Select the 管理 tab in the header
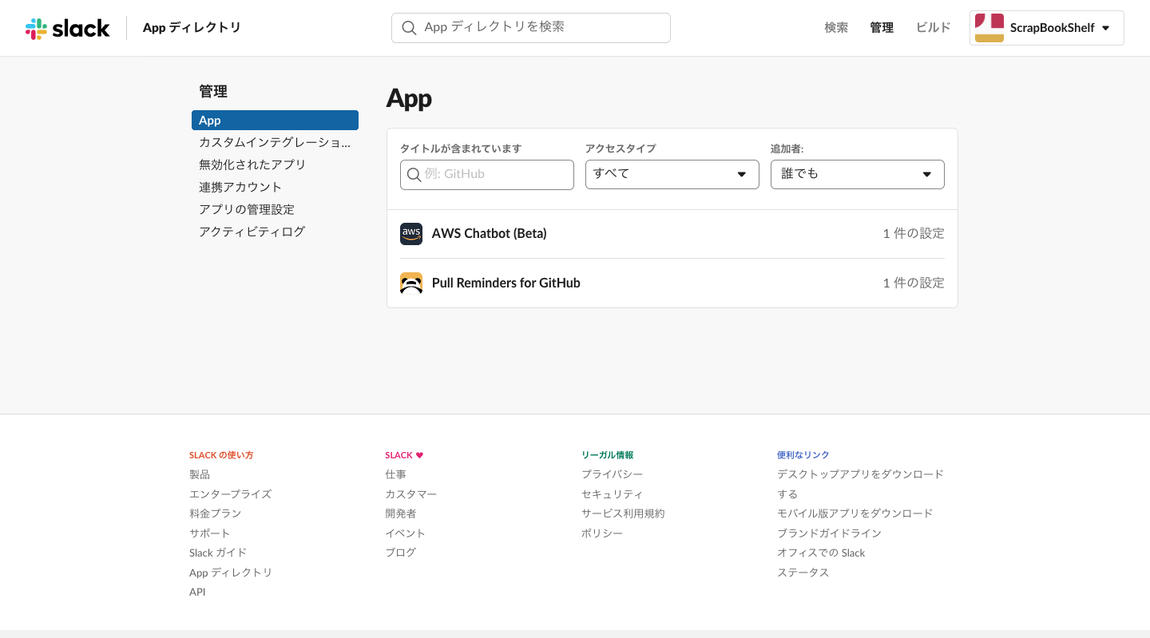 pyautogui.click(x=882, y=28)
